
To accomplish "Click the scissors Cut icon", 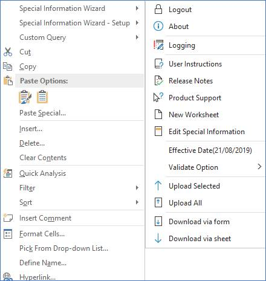I will pos(8,52).
